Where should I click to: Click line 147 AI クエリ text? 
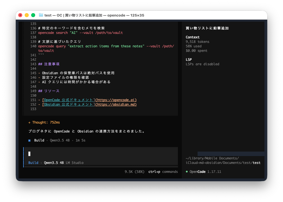76,82
